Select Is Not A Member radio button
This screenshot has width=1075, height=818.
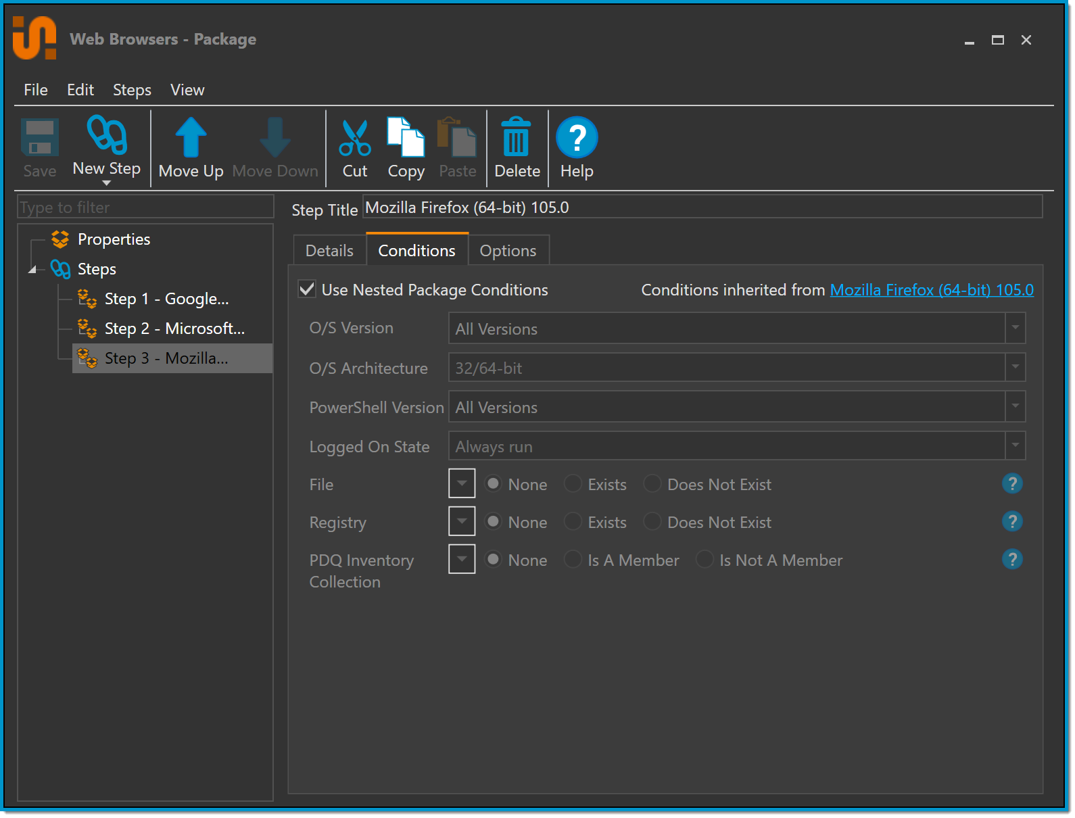[x=705, y=560]
